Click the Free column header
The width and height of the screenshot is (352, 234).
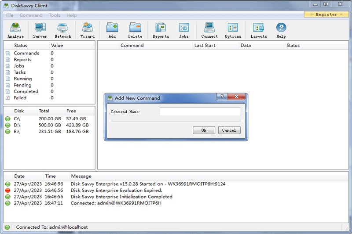click(80, 111)
